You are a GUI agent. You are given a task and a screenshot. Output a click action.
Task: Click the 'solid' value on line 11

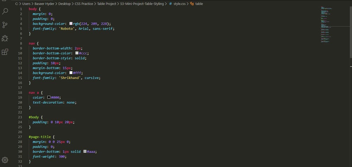coord(80,58)
